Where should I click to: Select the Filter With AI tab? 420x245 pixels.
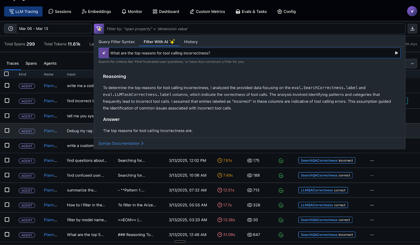[159, 42]
